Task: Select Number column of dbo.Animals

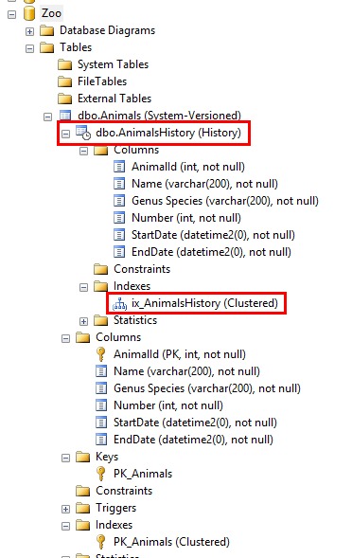Action: coord(168,405)
